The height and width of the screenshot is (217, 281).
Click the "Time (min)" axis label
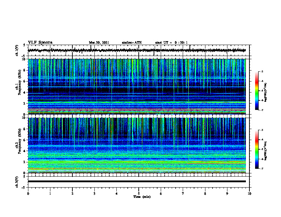click(x=142, y=197)
